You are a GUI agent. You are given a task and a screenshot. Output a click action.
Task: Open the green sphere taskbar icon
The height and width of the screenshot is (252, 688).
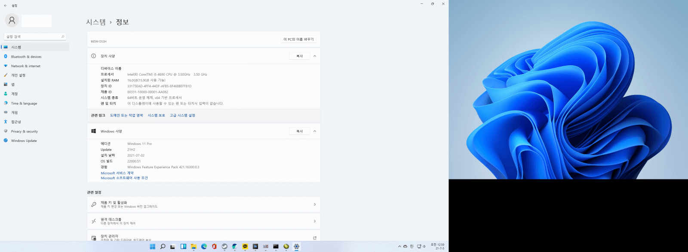286,246
